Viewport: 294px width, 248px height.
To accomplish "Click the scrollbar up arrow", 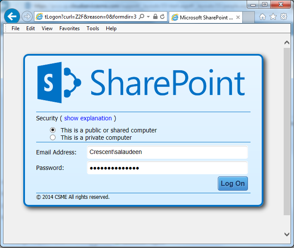I will click(x=287, y=43).
